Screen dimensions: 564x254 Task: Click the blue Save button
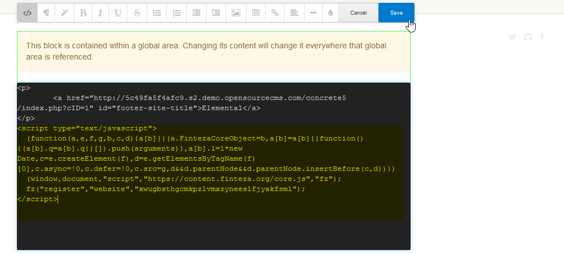(396, 12)
